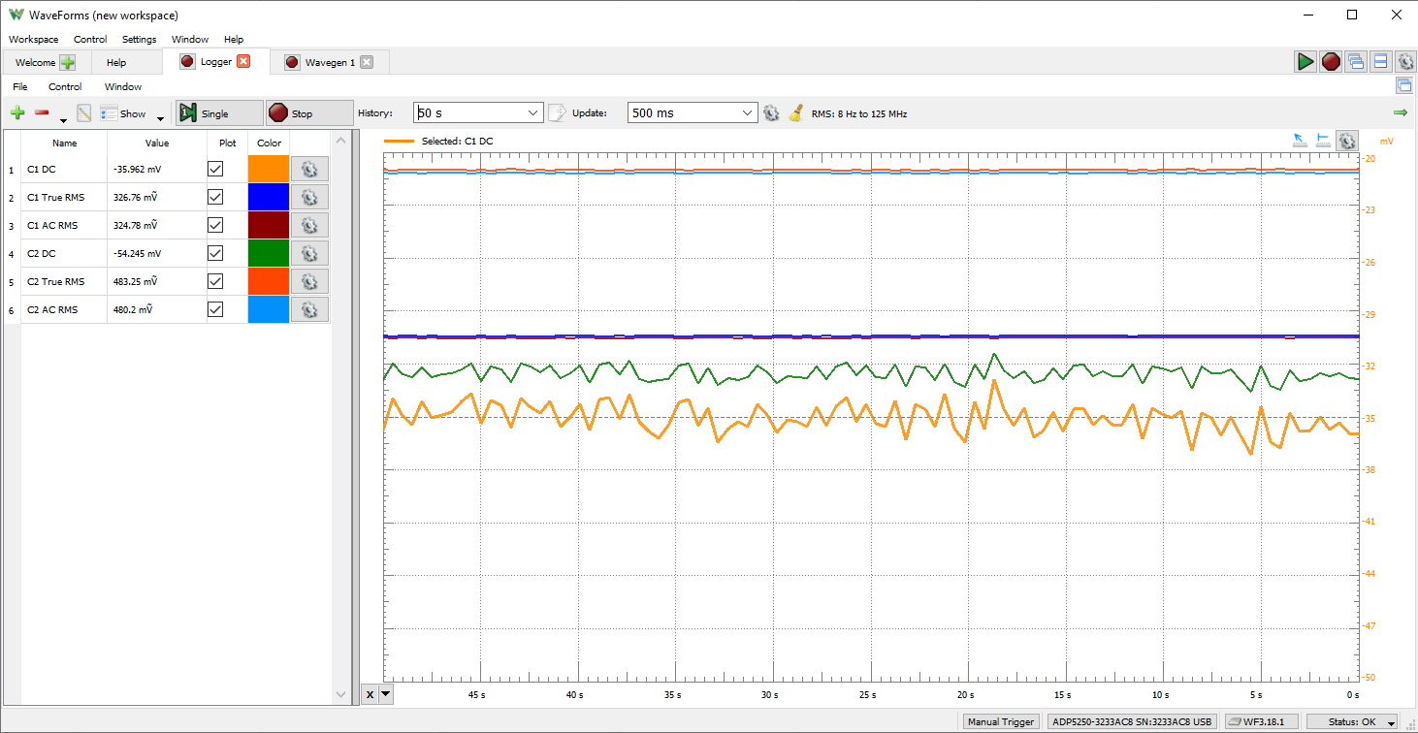Uncheck plot checkbox for C2 AC RMS
This screenshot has height=733, width=1418.
tap(215, 309)
